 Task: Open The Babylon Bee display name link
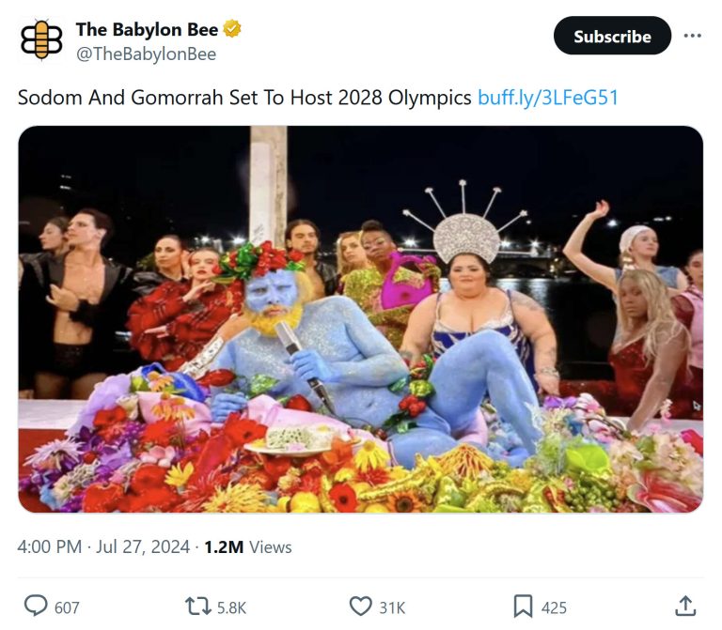[x=147, y=30]
